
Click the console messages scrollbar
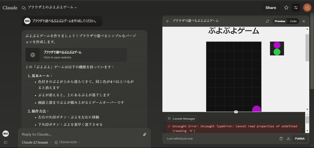307,120
